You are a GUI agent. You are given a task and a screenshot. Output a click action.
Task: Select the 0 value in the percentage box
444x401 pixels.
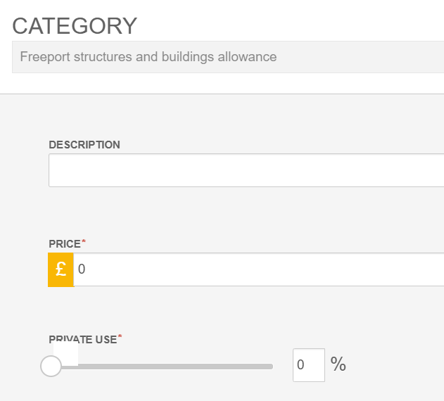click(300, 365)
